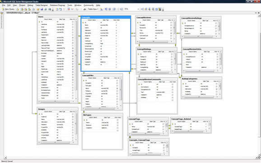Toggle Allow Nulls for UserName in Users table

(73, 24)
